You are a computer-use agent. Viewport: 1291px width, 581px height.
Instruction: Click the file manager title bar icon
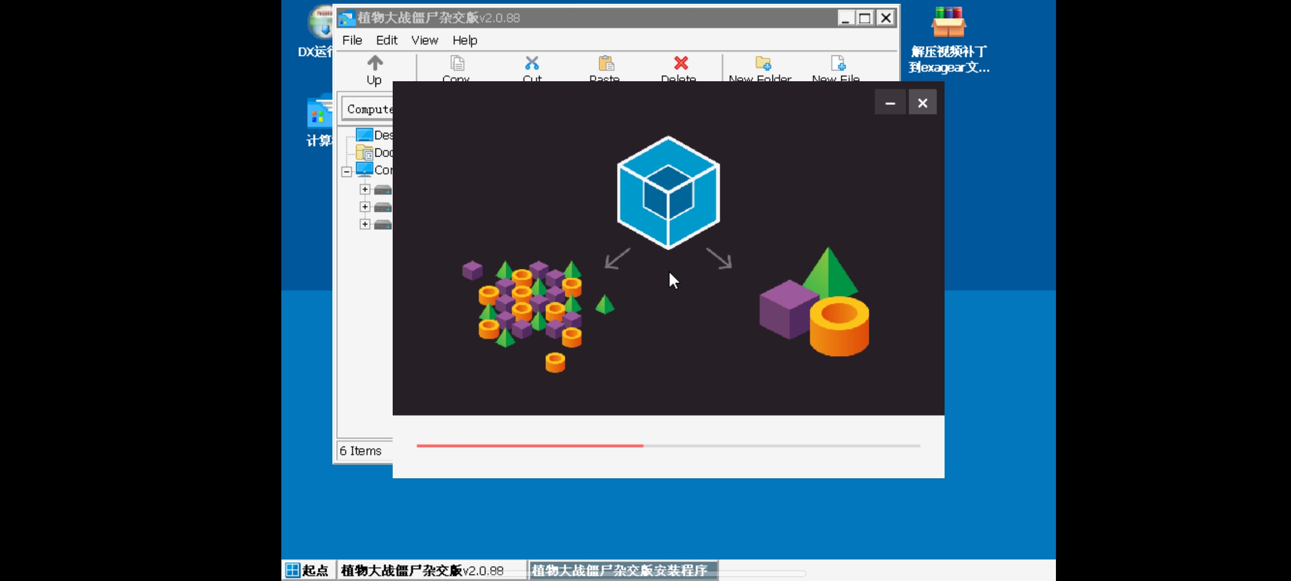click(346, 18)
